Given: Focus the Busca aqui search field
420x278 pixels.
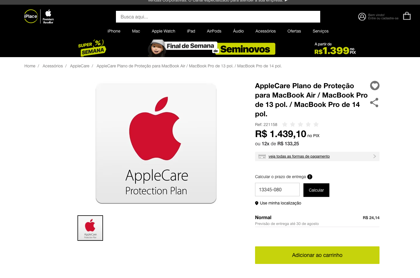Looking at the screenshot, I should pos(218,17).
